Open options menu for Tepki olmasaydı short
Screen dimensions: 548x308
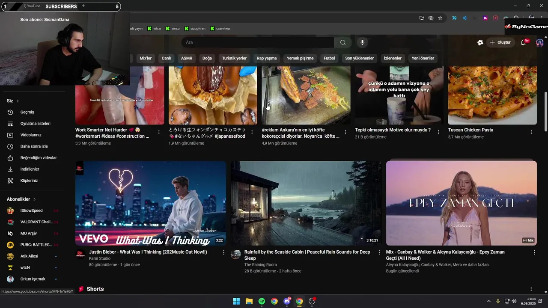click(x=438, y=132)
